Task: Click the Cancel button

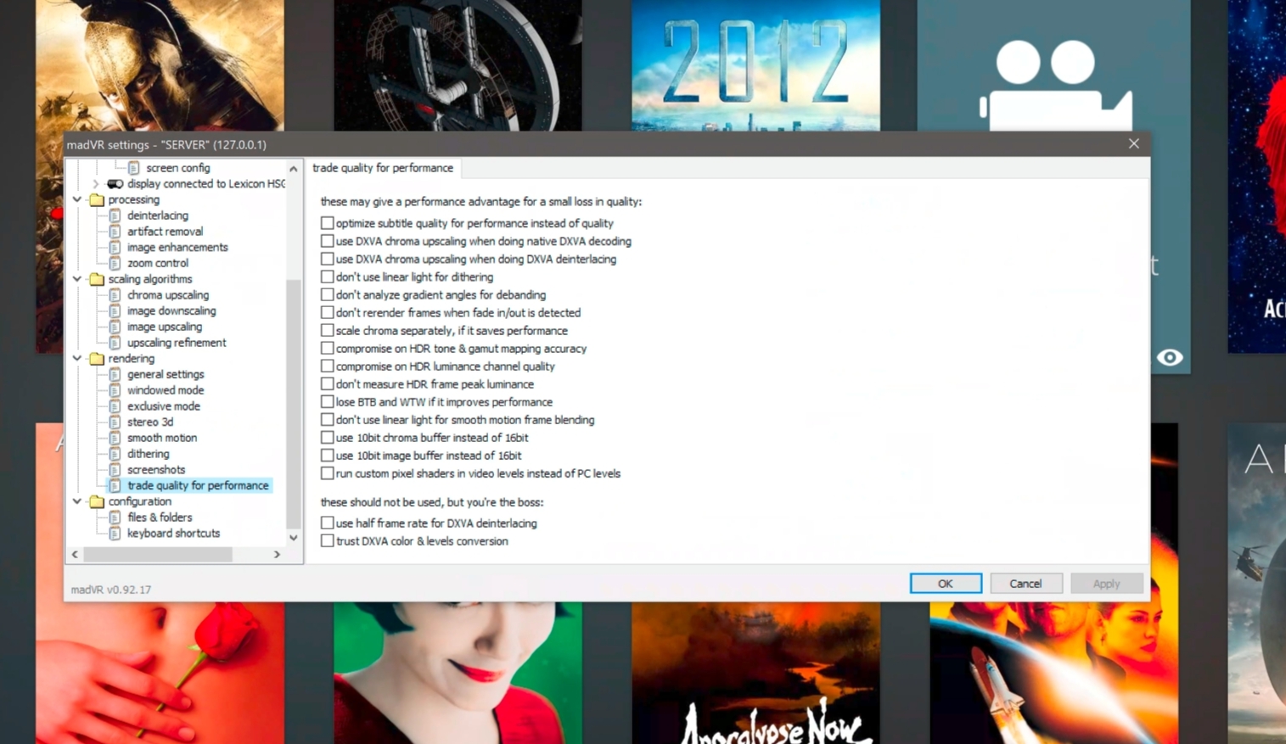Action: [x=1025, y=584]
